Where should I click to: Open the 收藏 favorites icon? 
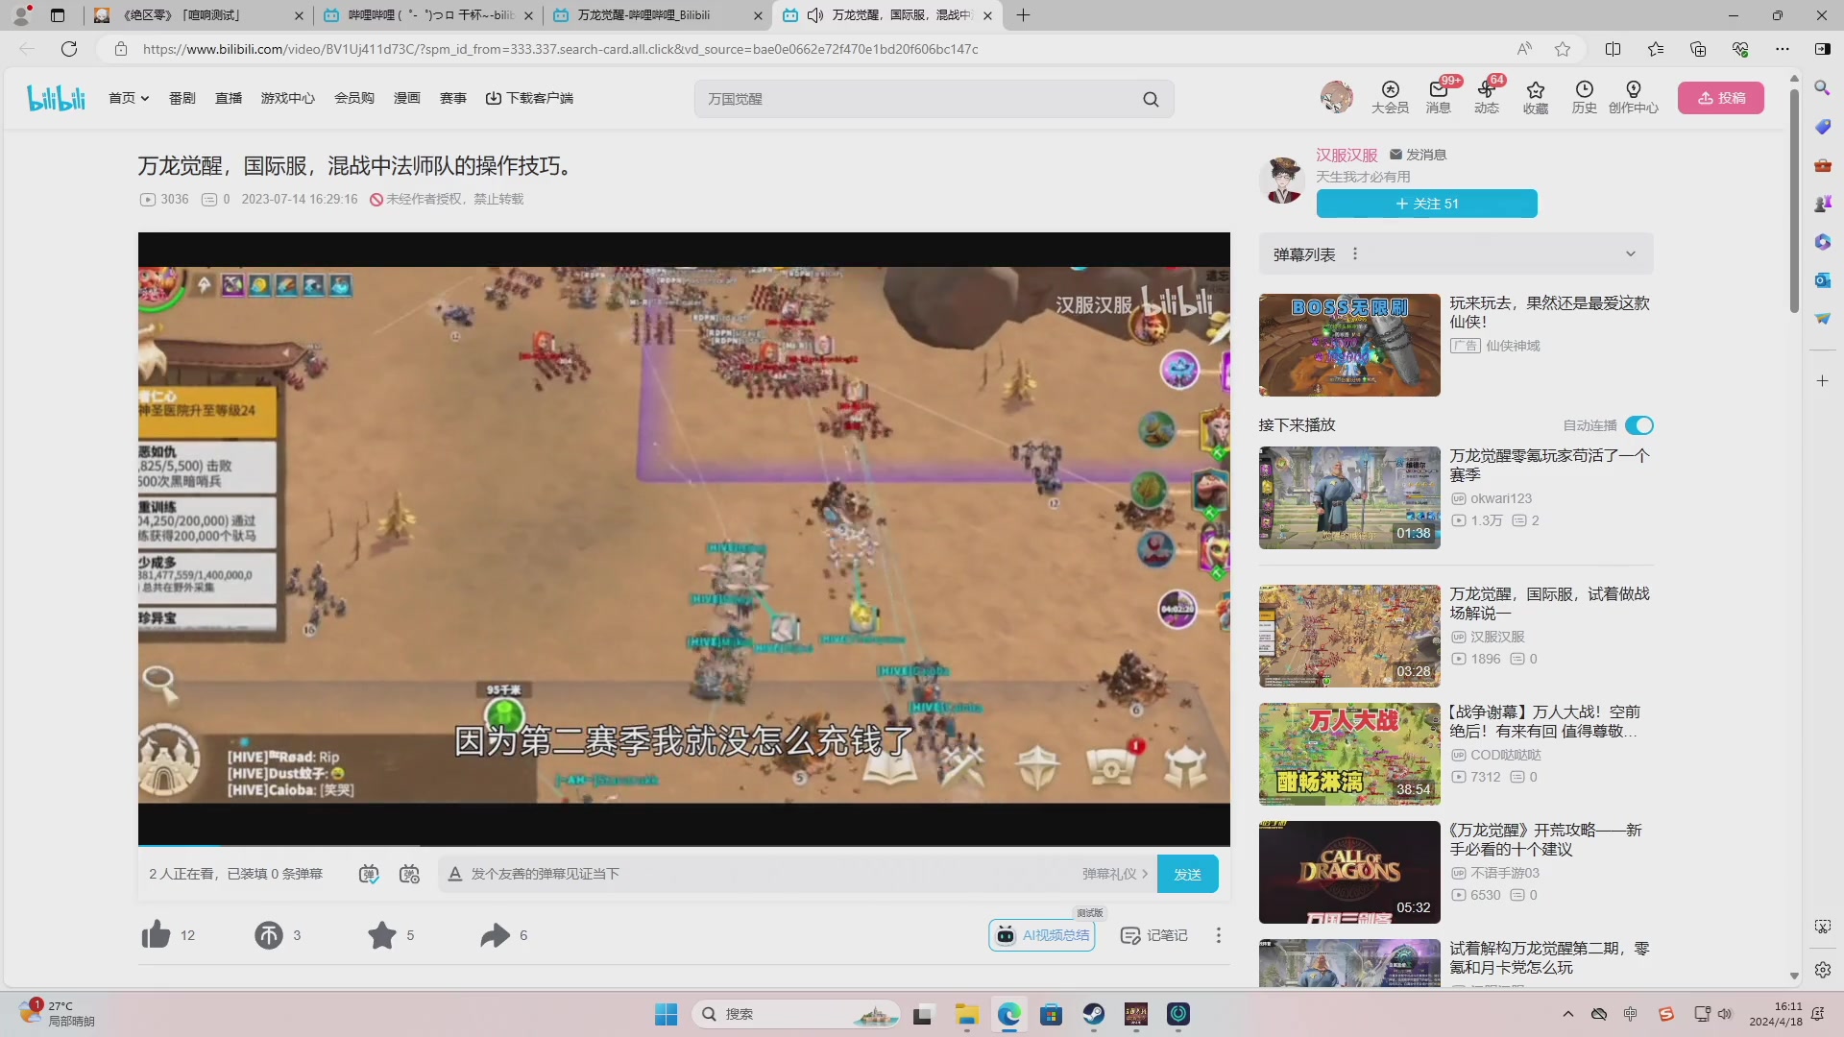[x=1536, y=97]
